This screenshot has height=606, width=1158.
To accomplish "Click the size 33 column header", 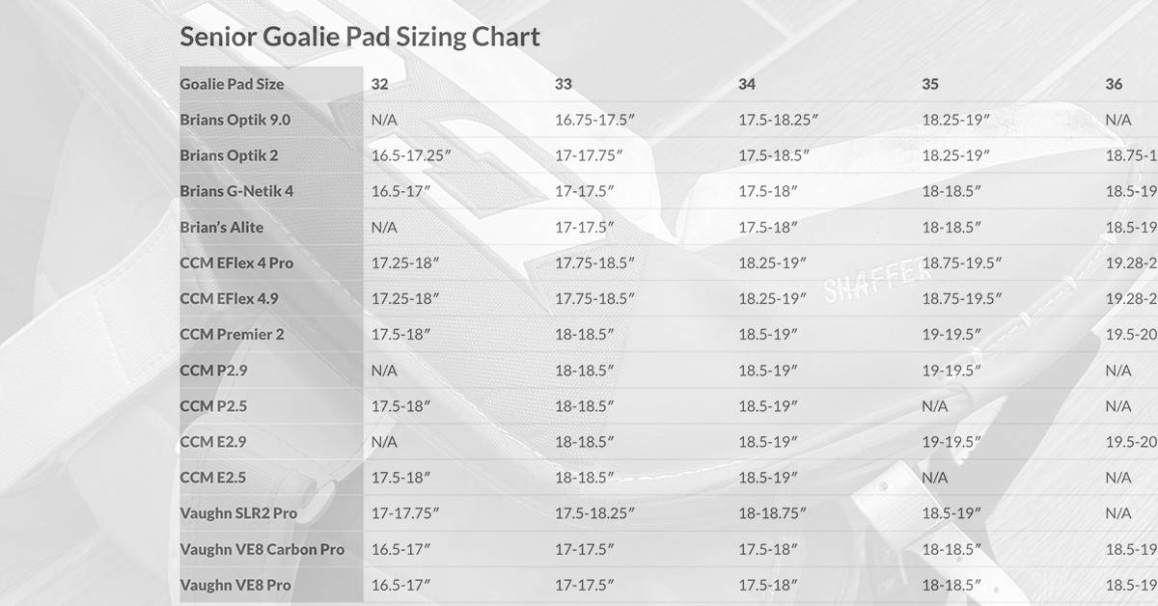I will [x=564, y=84].
